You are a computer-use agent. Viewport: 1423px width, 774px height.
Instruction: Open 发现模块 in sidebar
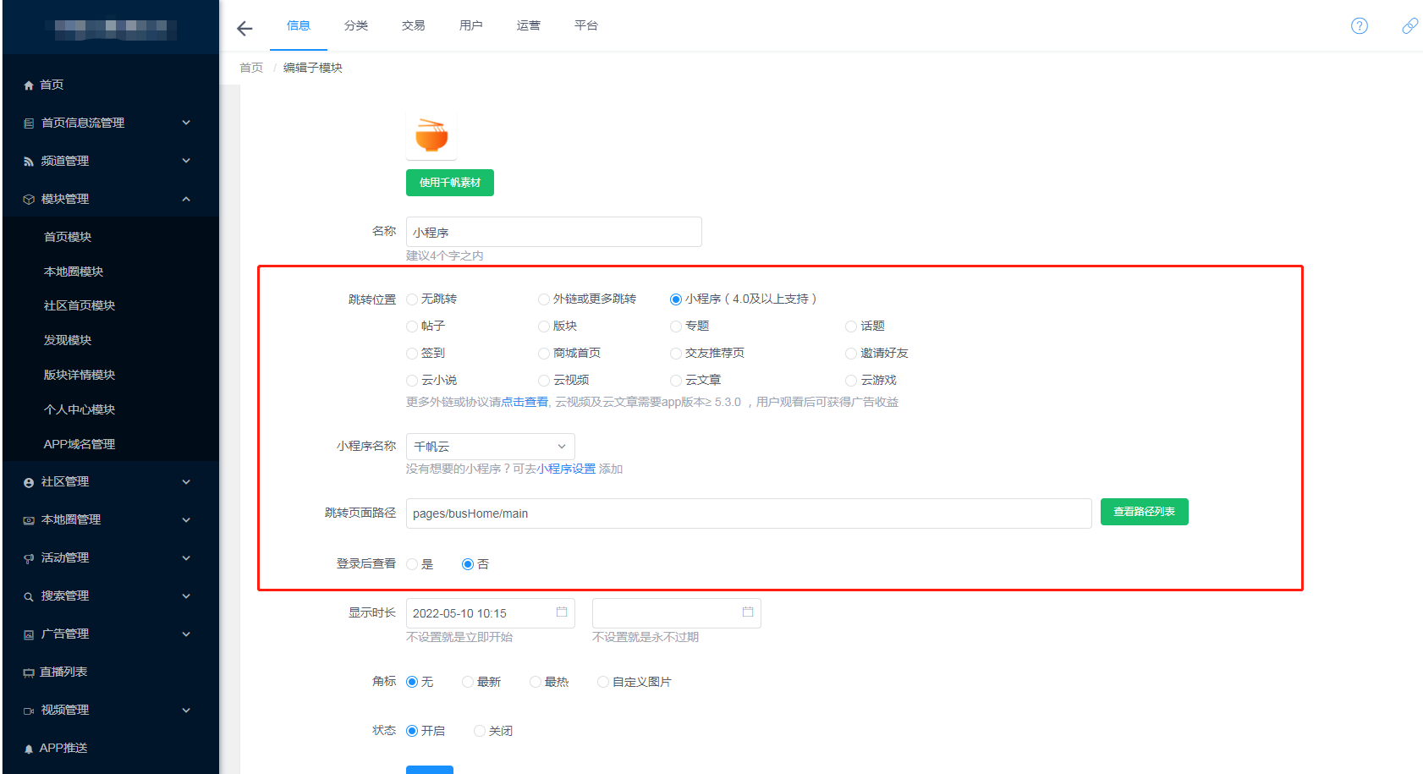click(x=68, y=340)
